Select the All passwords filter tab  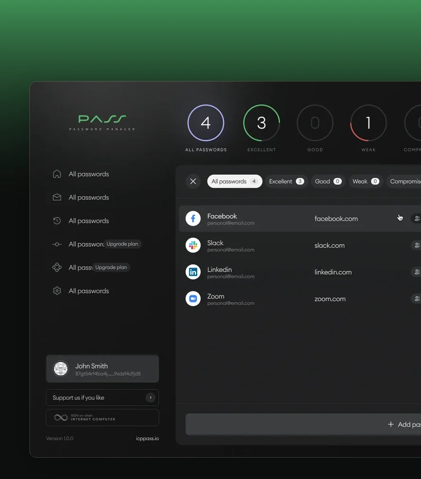pos(235,182)
